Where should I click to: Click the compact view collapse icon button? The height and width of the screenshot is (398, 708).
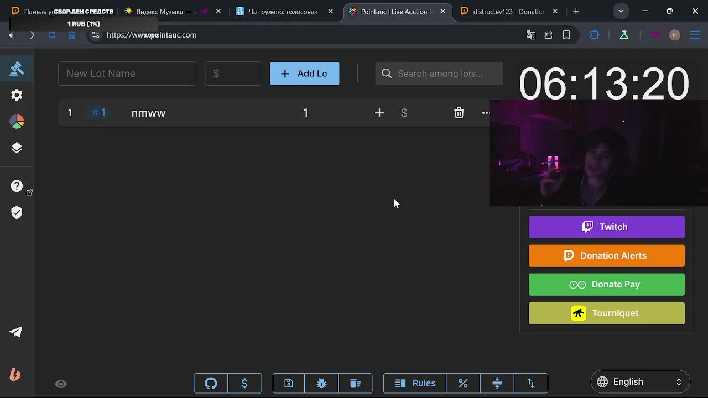pos(497,383)
